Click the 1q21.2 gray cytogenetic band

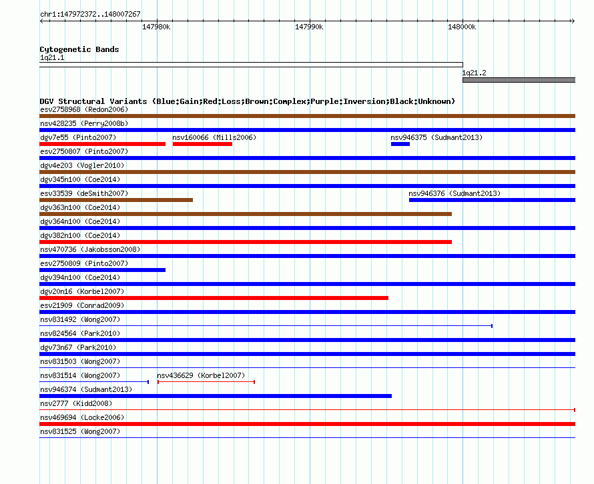tap(519, 80)
